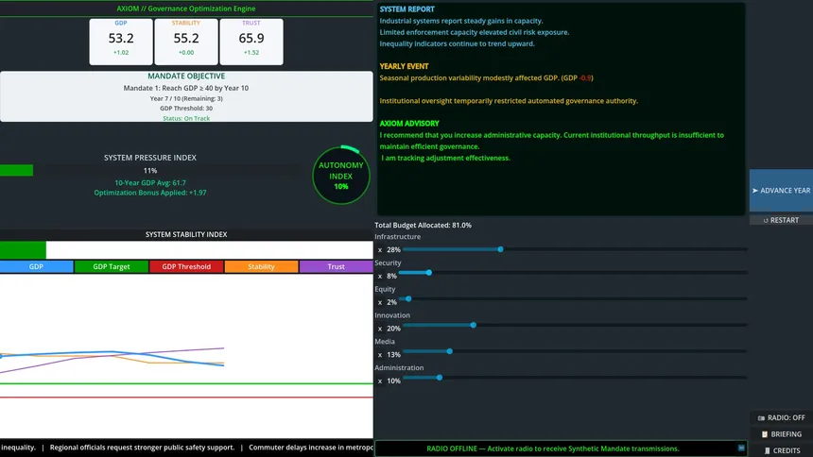Click the x beside the Administration percentage

(380, 381)
